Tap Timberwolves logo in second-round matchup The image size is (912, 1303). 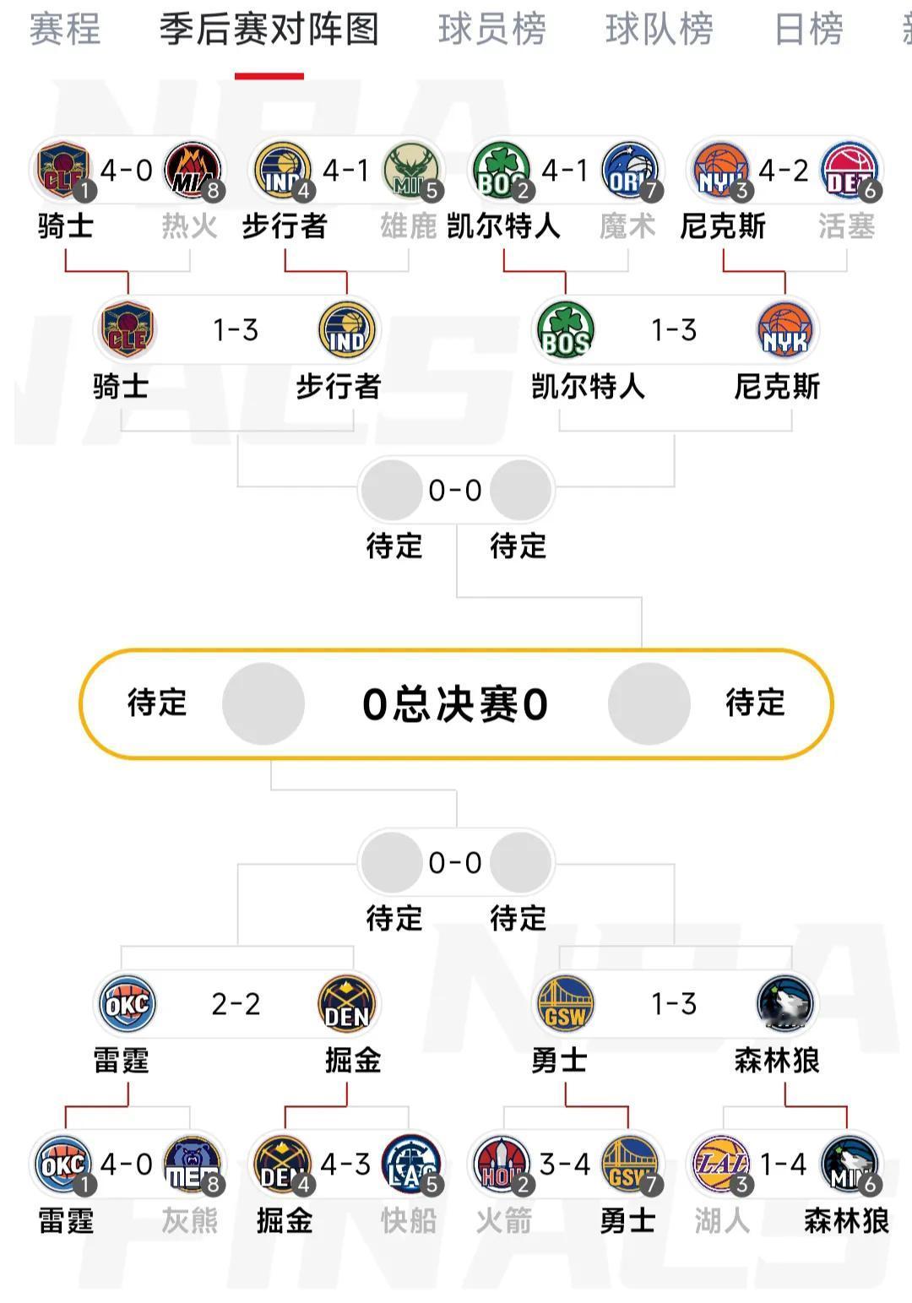pos(785,1004)
